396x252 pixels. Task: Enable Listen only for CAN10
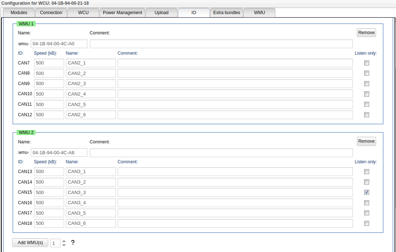coord(367,94)
